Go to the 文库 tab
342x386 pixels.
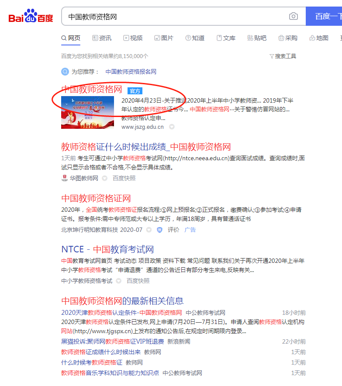pyautogui.click(x=226, y=38)
